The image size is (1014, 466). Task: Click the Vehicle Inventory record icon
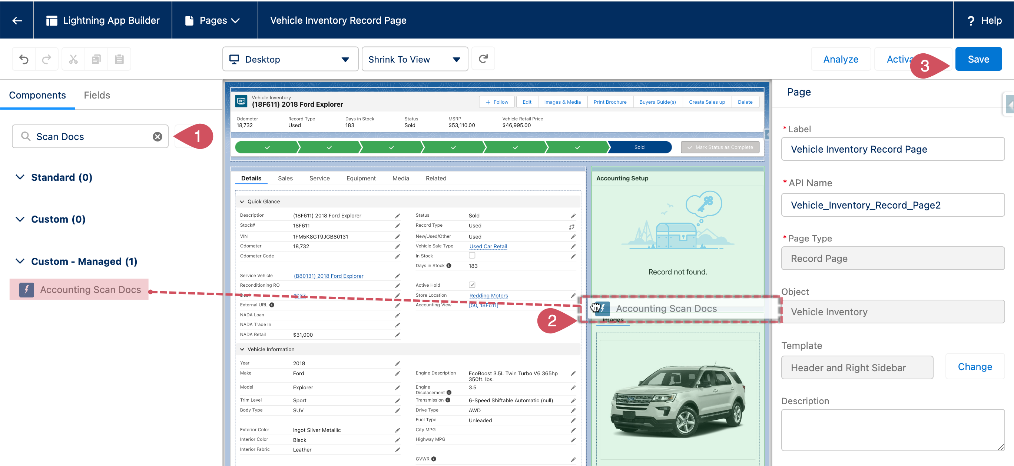pyautogui.click(x=241, y=101)
